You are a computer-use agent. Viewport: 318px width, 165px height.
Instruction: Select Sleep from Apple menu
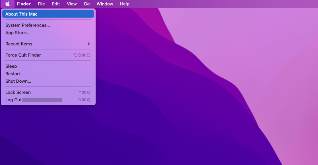pos(48,66)
